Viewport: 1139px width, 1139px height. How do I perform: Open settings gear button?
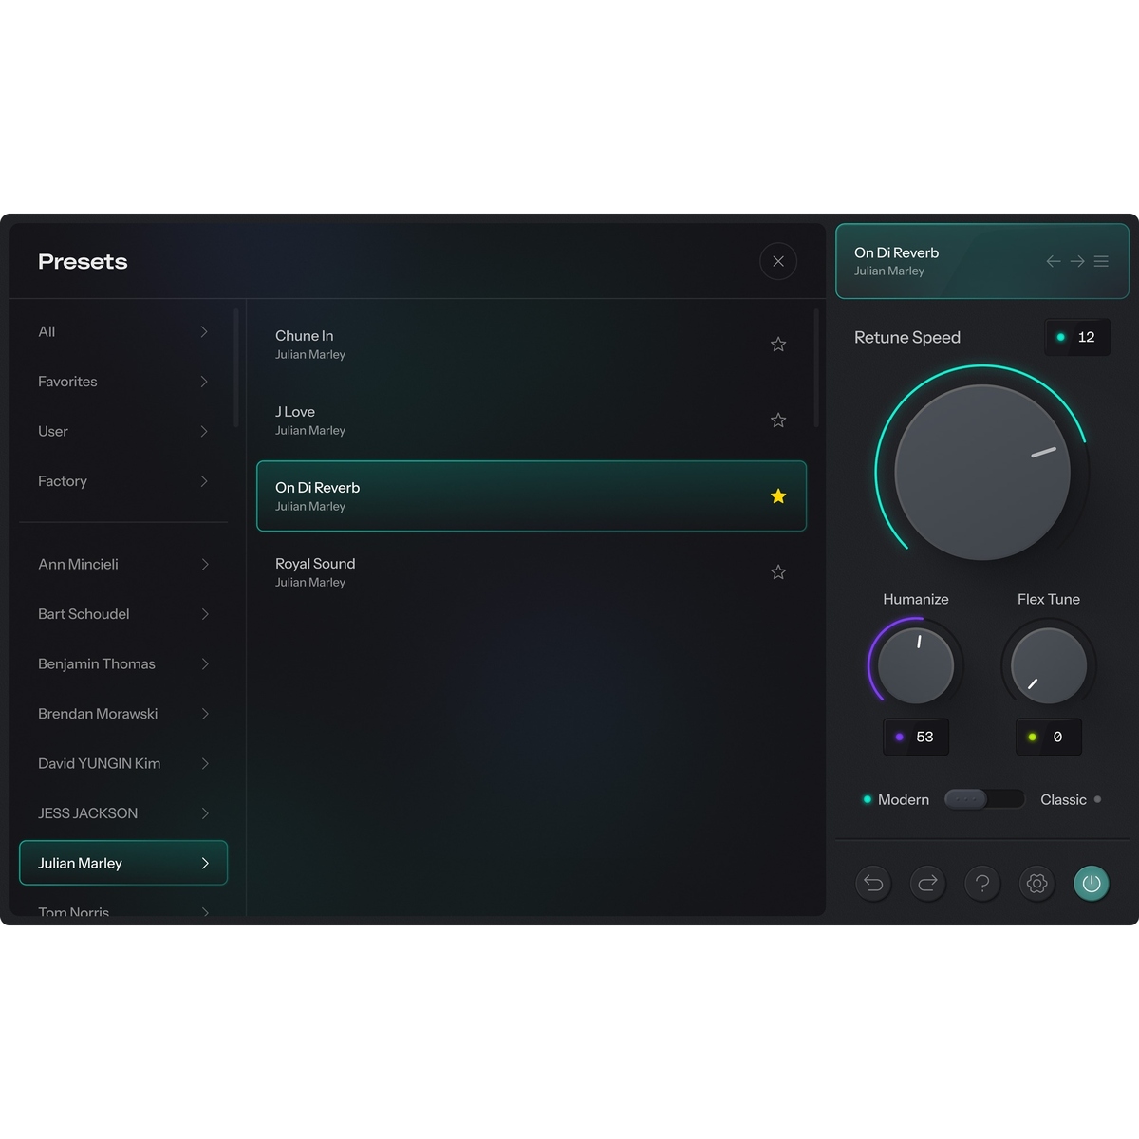click(1036, 884)
